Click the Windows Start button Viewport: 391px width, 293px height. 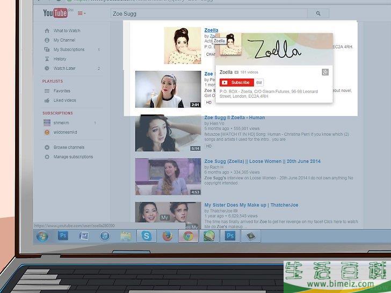point(42,236)
